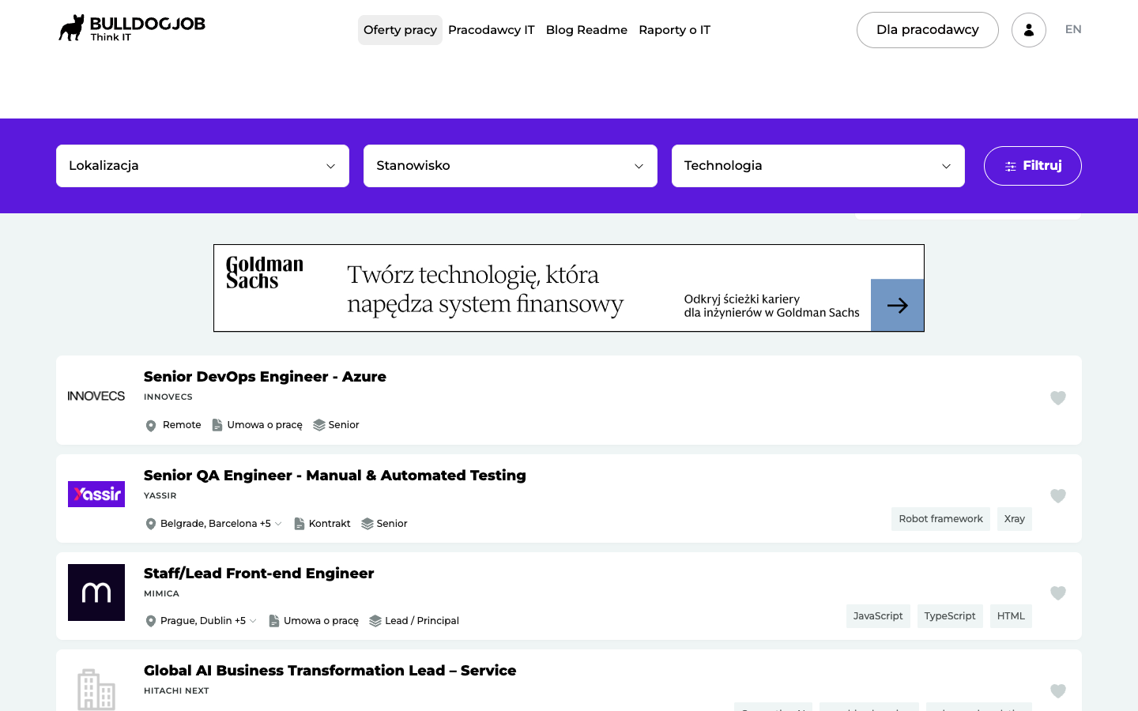Click Umowa o pracę in Mimica offer

[322, 621]
